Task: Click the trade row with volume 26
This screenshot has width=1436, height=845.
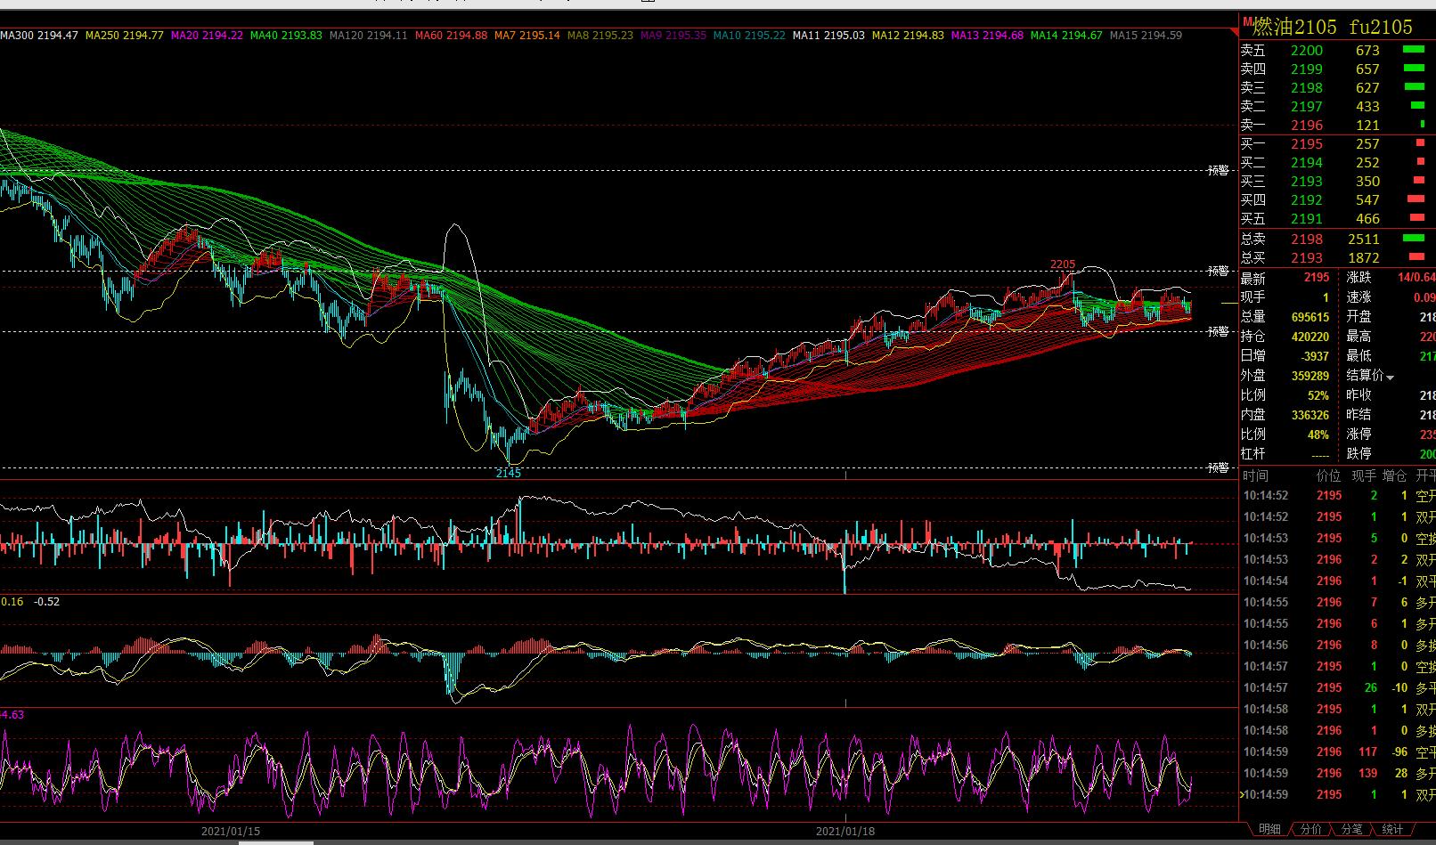Action: [x=1338, y=688]
